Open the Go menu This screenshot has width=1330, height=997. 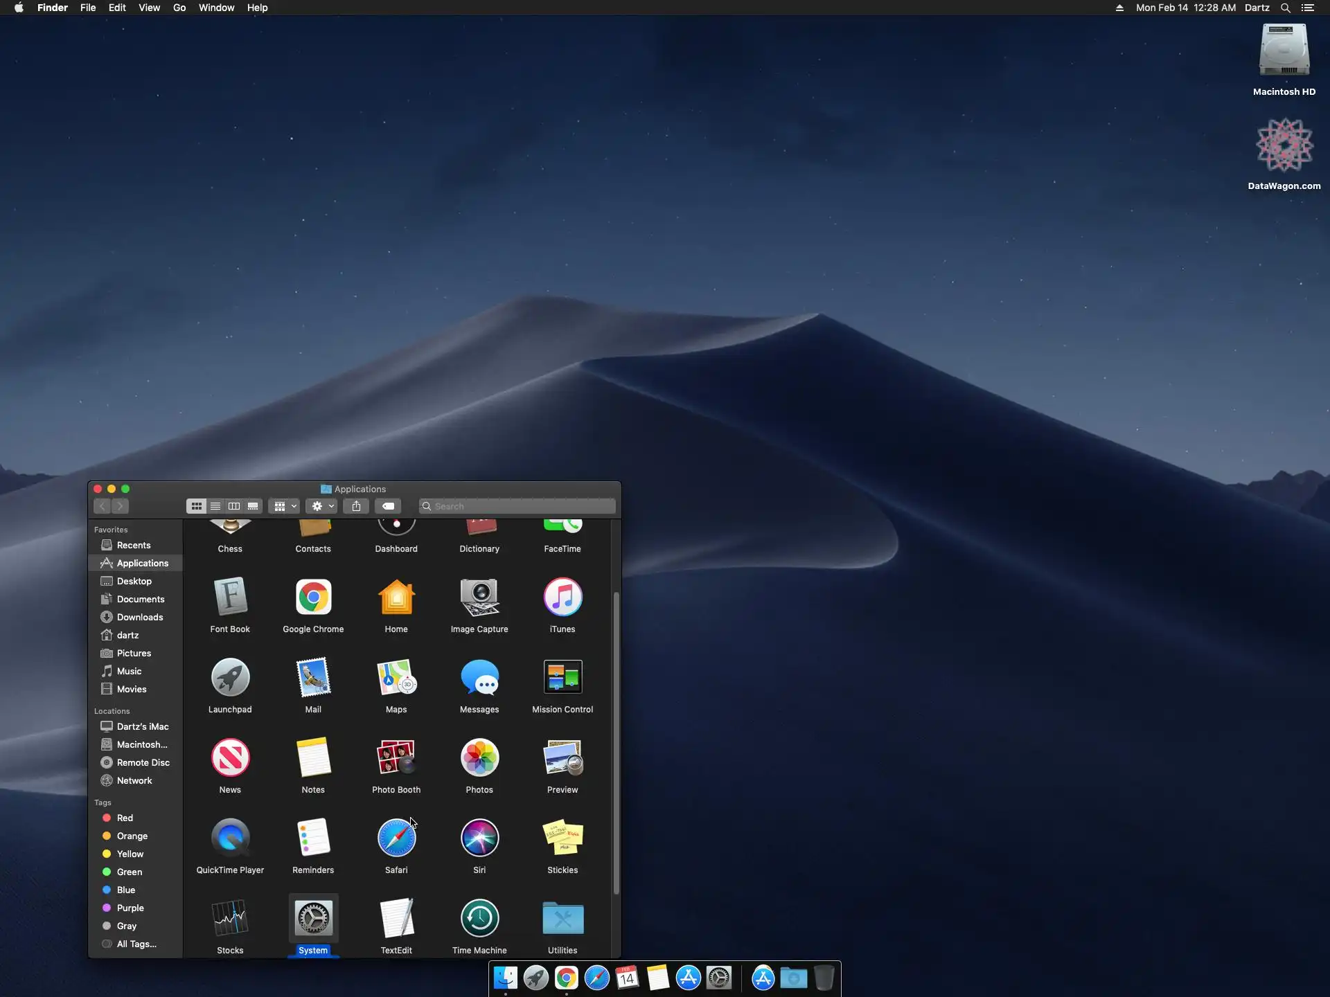click(179, 8)
